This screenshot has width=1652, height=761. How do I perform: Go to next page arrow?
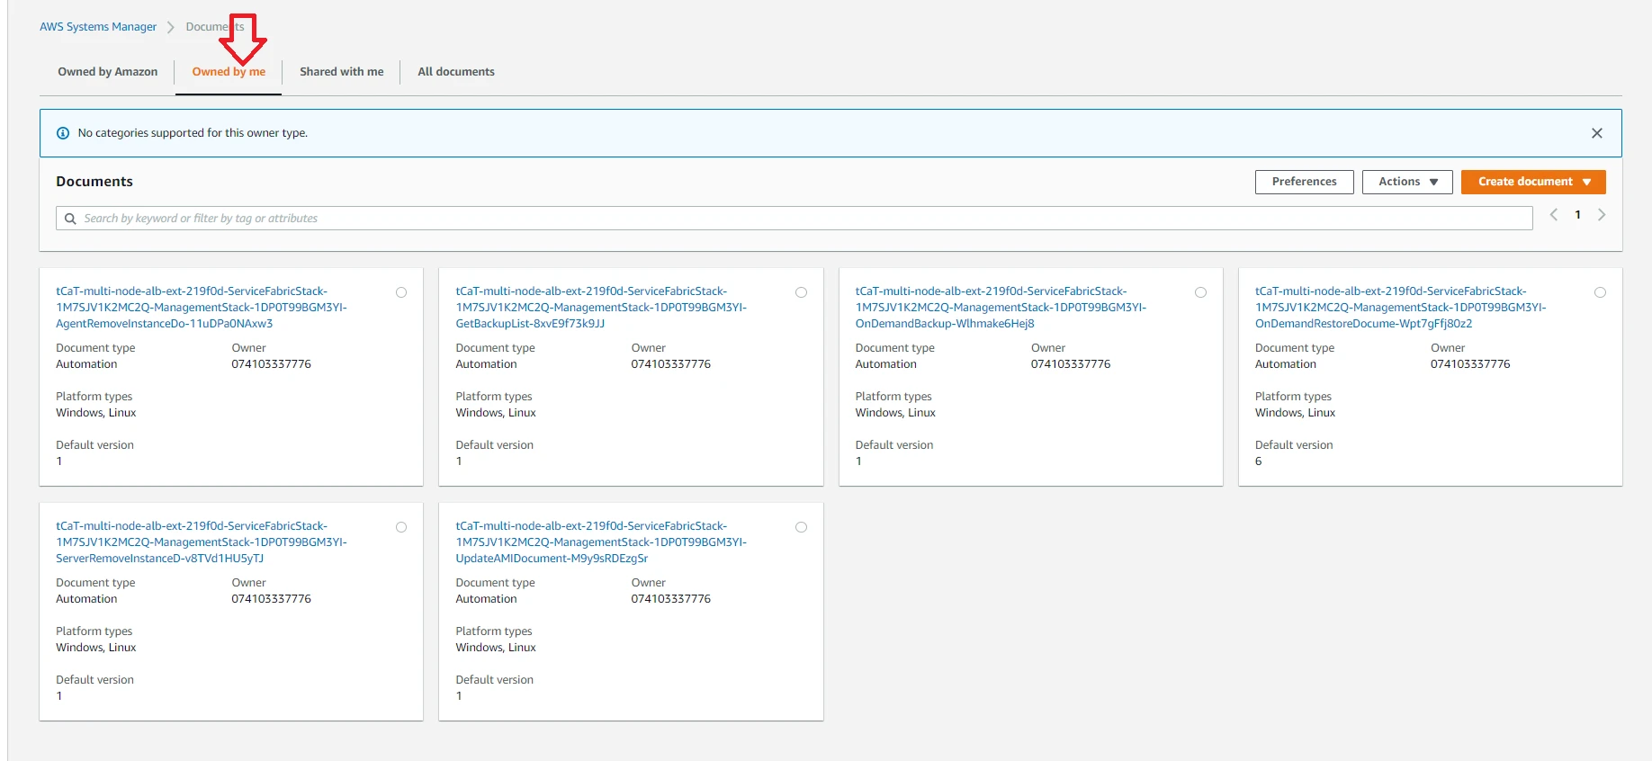[1602, 215]
